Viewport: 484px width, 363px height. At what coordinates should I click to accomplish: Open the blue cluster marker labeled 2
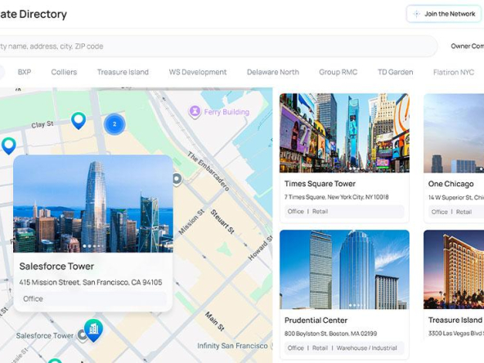pos(114,124)
